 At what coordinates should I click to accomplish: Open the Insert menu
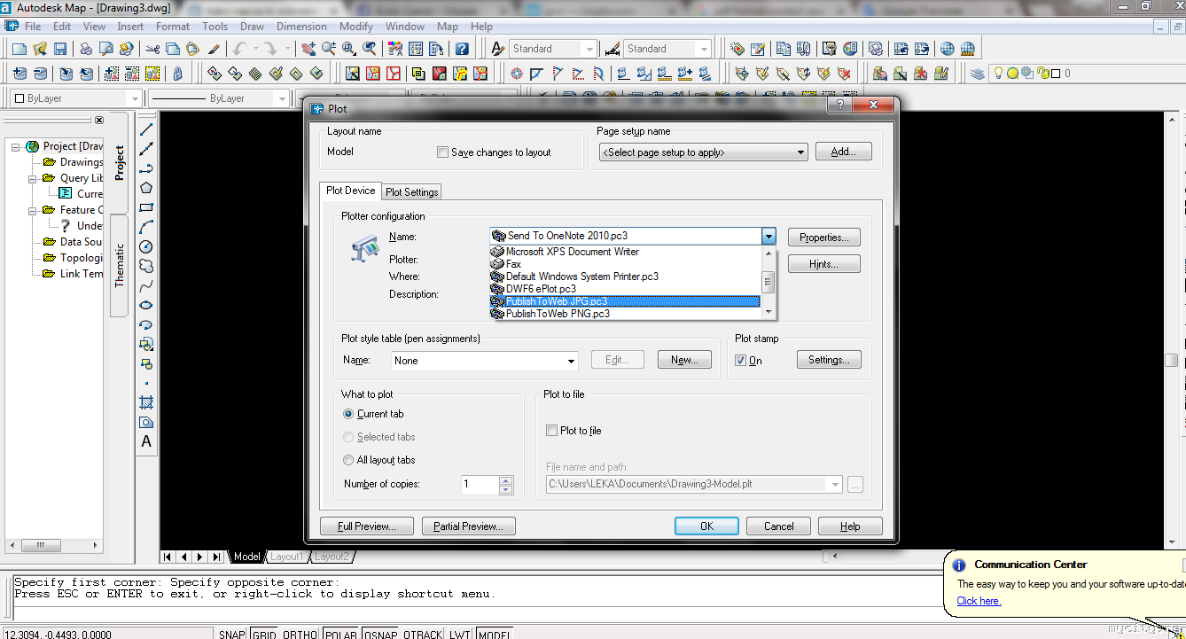point(131,27)
